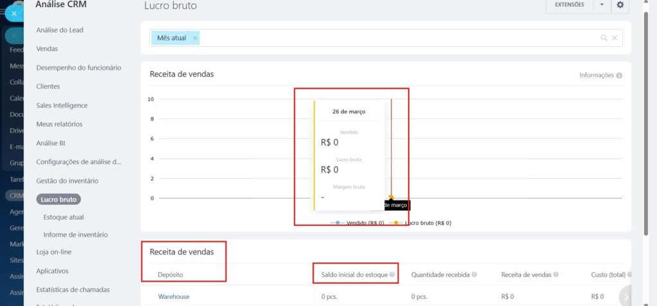Open Estoque atual report
This screenshot has width=657, height=306.
pos(64,218)
